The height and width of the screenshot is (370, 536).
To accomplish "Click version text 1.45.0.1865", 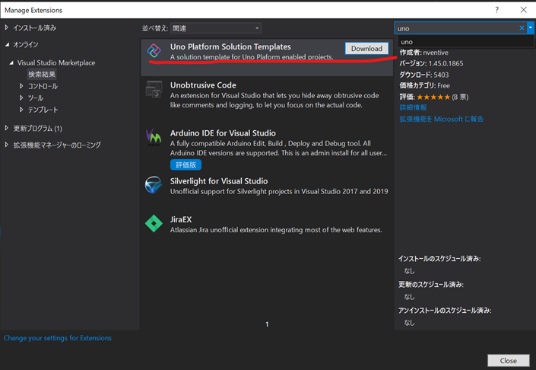I will click(x=446, y=63).
